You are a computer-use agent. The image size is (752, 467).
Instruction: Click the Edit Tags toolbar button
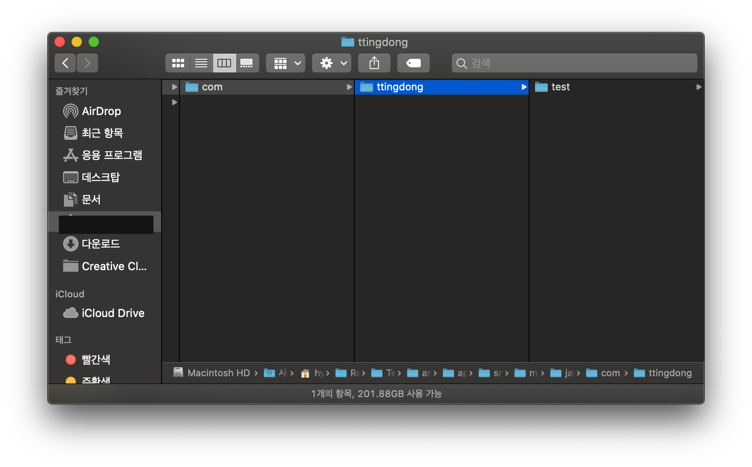coord(414,63)
